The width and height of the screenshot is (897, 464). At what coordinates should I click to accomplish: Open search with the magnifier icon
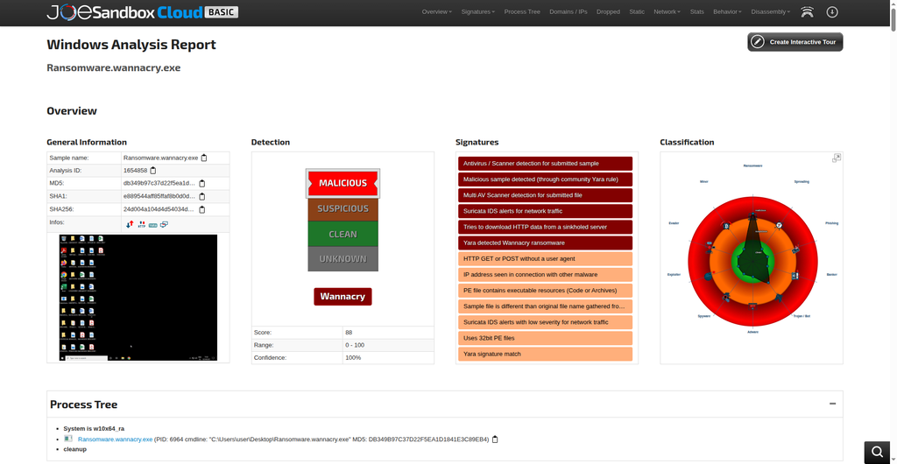click(x=877, y=452)
